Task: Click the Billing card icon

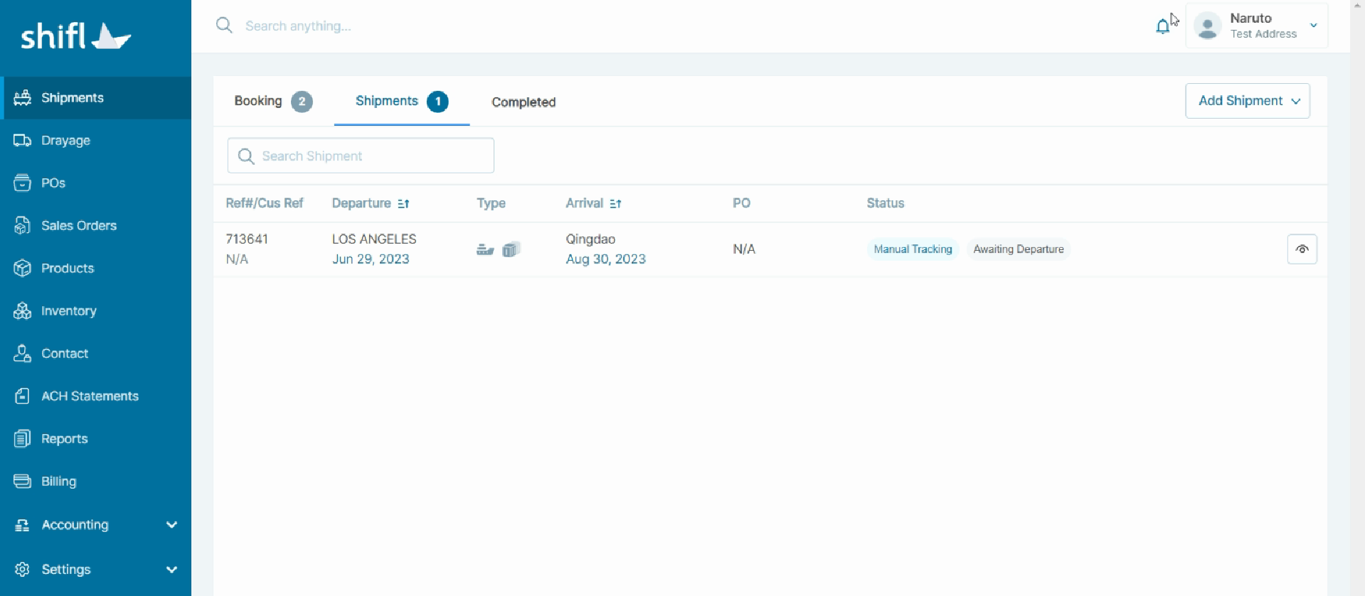Action: (x=22, y=482)
